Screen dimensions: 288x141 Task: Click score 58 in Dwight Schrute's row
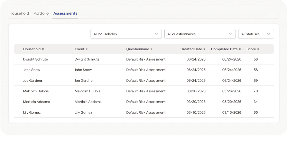click(x=256, y=59)
